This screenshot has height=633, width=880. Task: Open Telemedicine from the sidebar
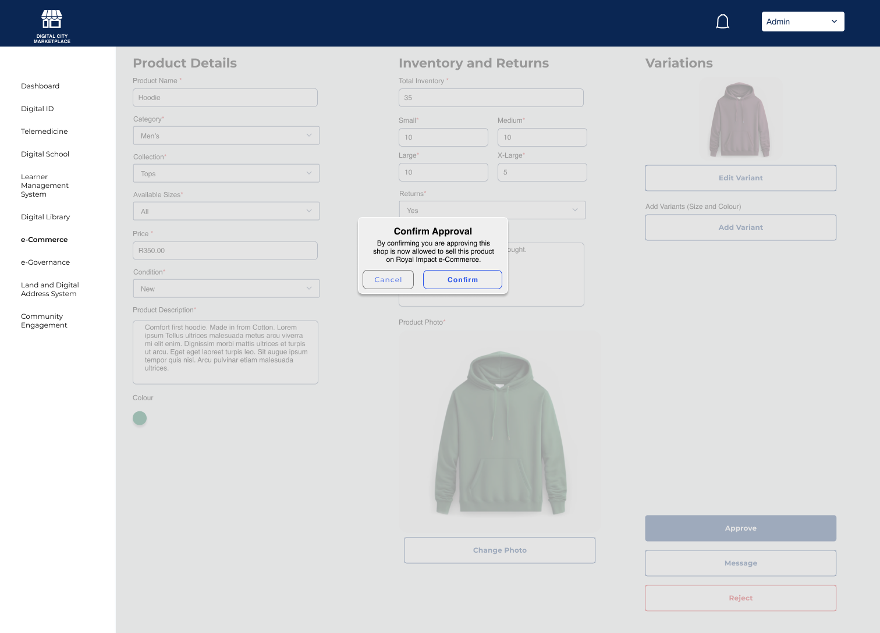(x=44, y=131)
